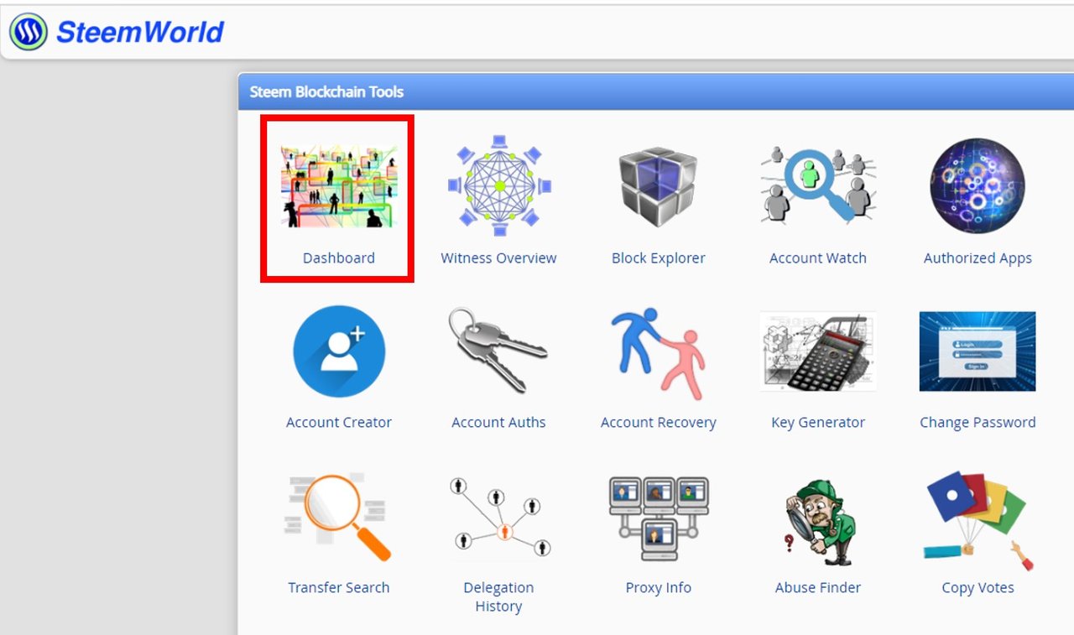
Task: Click the Authorized Apps label link
Action: pyautogui.click(x=978, y=258)
